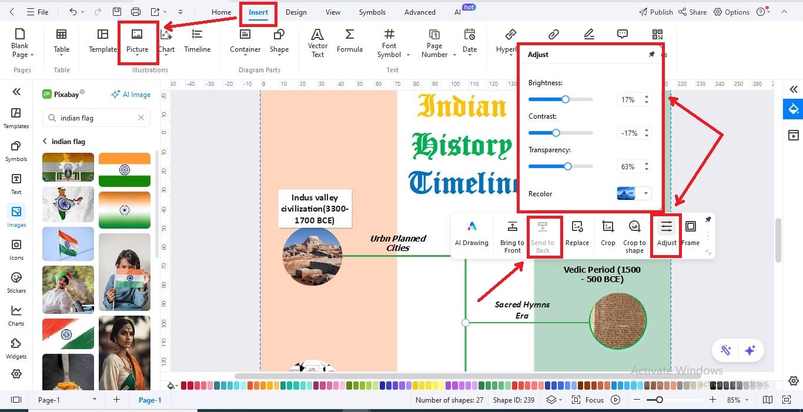Click the indian flag search field
Screen dimensions: 803x412
[96, 118]
